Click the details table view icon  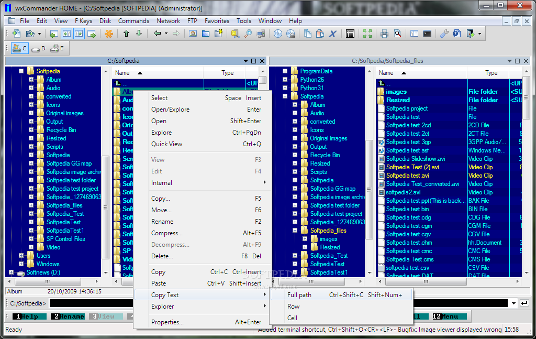(x=350, y=34)
